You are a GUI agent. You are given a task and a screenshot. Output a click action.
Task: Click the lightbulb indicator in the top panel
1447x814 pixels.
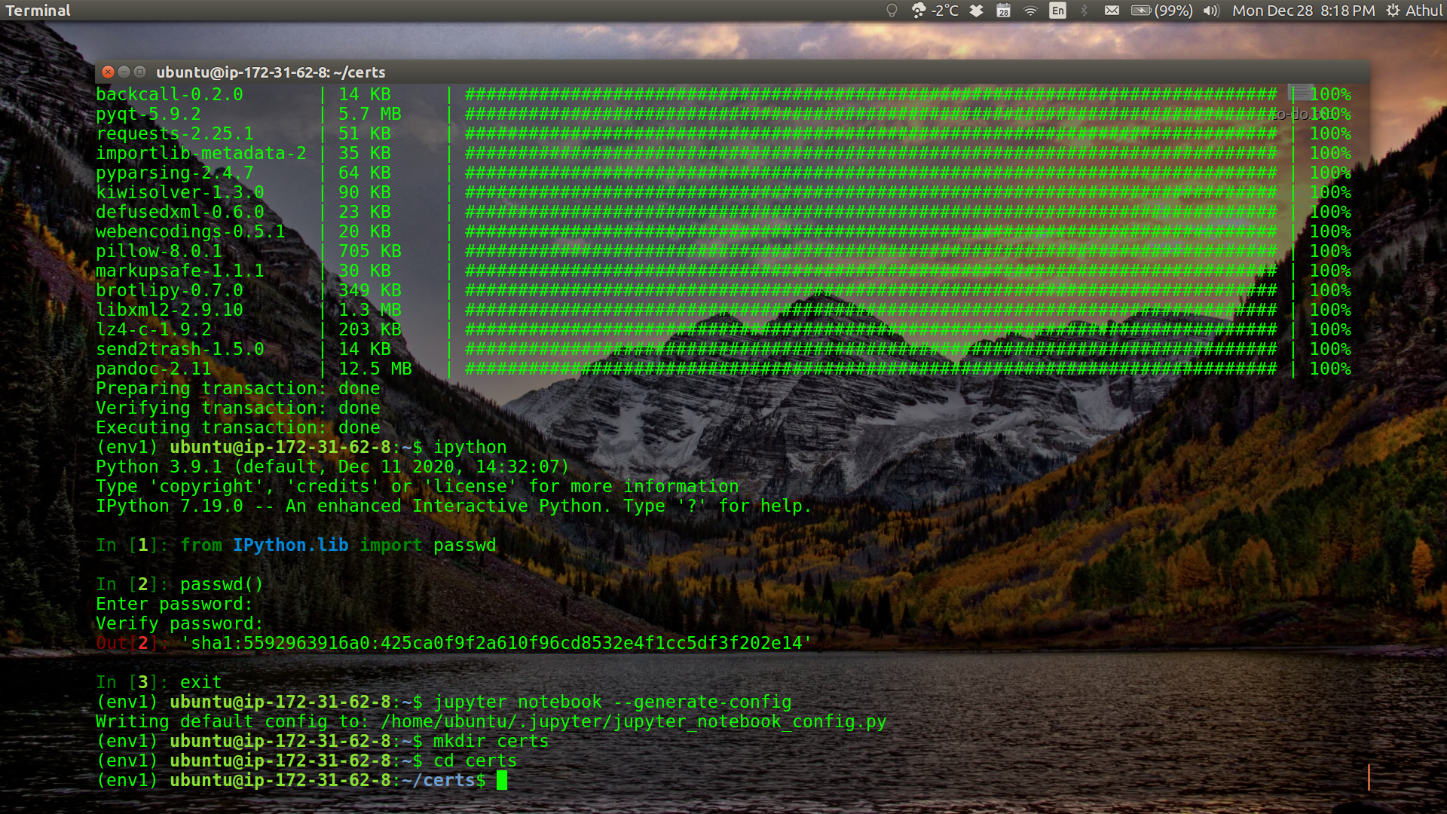tap(892, 11)
